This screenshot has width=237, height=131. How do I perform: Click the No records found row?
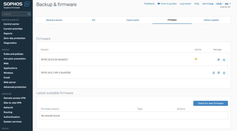coord(133,116)
